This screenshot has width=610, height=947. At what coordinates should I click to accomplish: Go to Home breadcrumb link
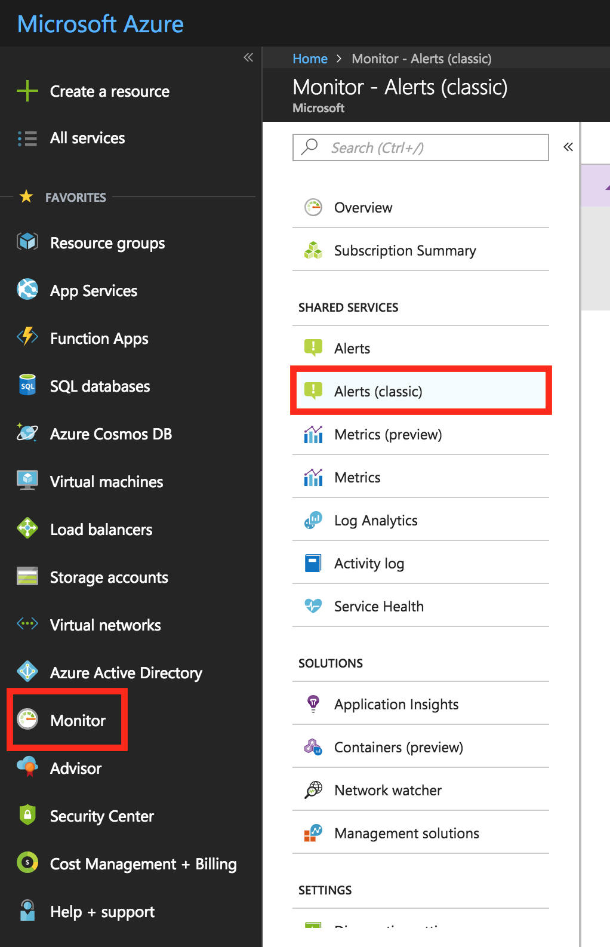(310, 59)
